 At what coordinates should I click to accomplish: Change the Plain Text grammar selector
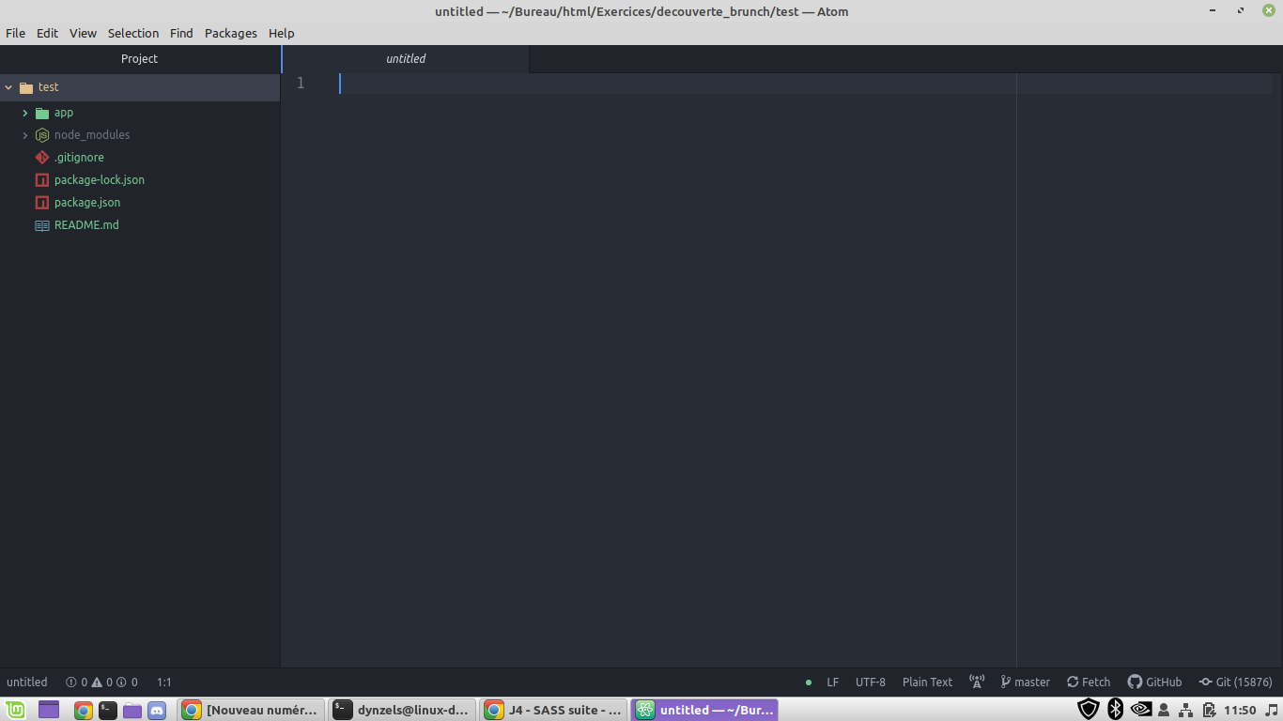[927, 683]
